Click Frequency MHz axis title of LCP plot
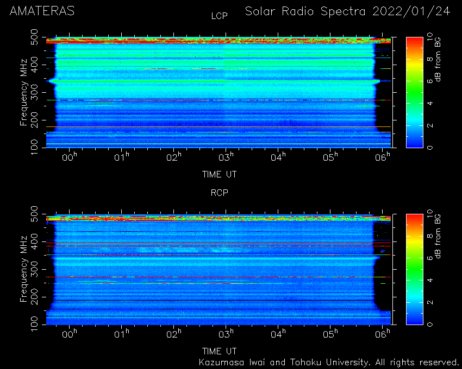Screen dimensions: 462x369 (x=23, y=92)
